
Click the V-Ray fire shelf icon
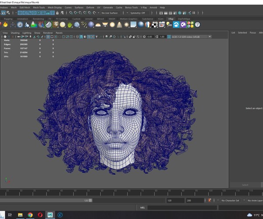coord(6,25)
